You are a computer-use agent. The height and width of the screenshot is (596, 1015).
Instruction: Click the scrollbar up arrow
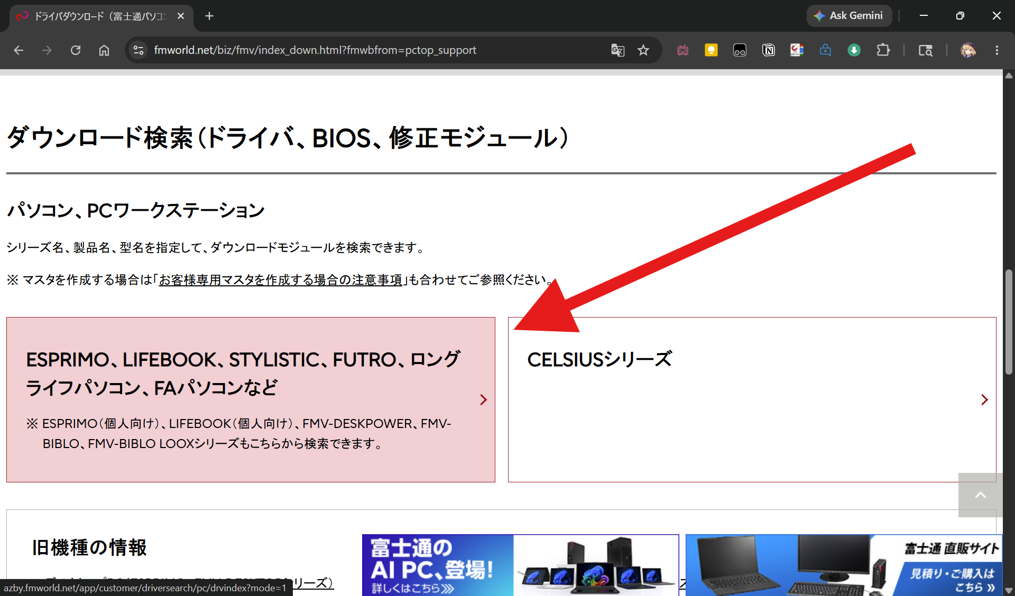(1009, 76)
